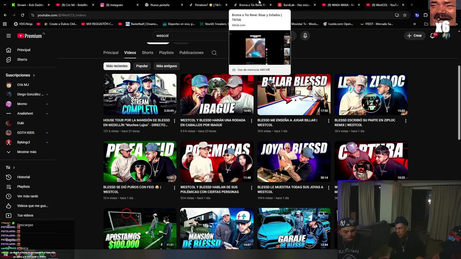Click the browser address bar URL
The height and width of the screenshot is (259, 461).
(x=62, y=15)
